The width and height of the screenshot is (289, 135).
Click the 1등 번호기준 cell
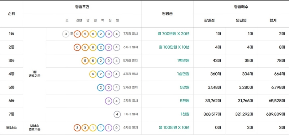pos(34,74)
